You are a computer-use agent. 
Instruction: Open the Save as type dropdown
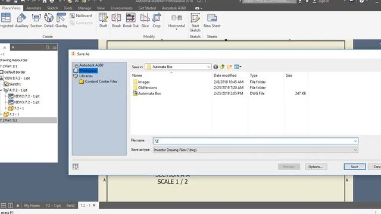(x=355, y=150)
